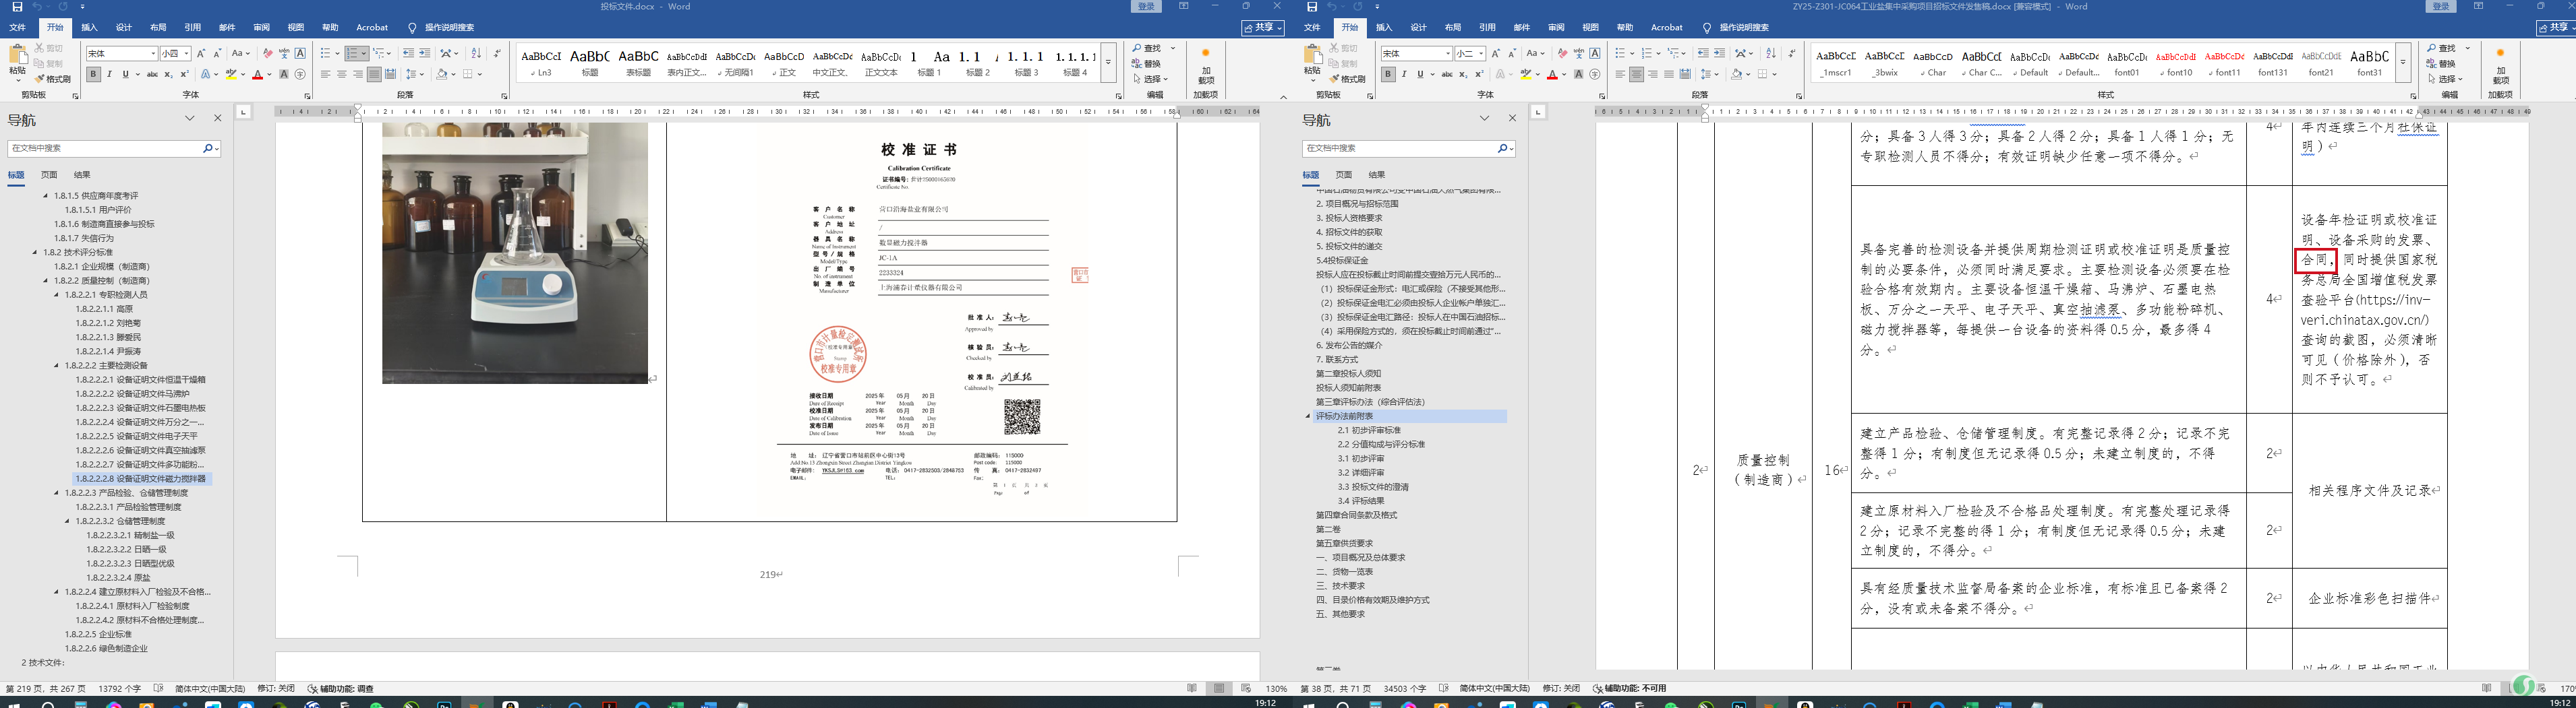The width and height of the screenshot is (2576, 708).
Task: Click the Save icon in right window
Action: click(x=1312, y=7)
